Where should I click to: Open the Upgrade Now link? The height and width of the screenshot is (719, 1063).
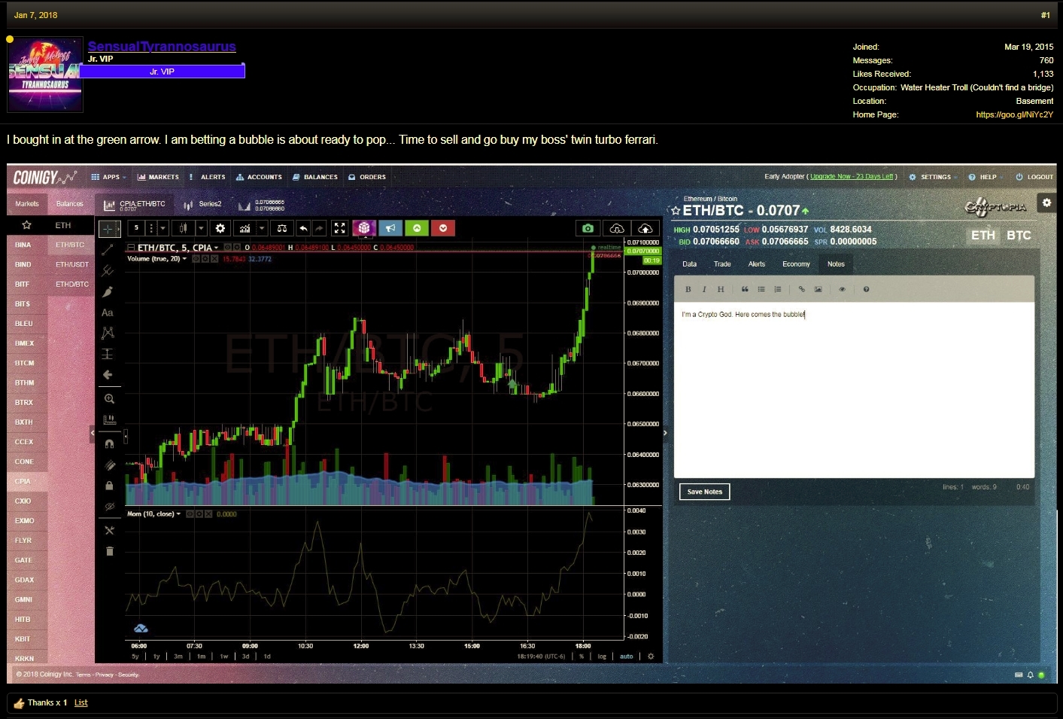[852, 177]
